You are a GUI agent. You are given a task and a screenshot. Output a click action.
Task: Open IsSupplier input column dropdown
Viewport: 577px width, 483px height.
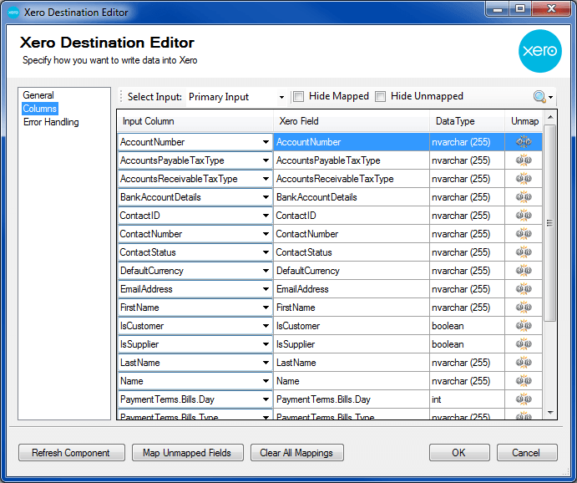coord(266,344)
